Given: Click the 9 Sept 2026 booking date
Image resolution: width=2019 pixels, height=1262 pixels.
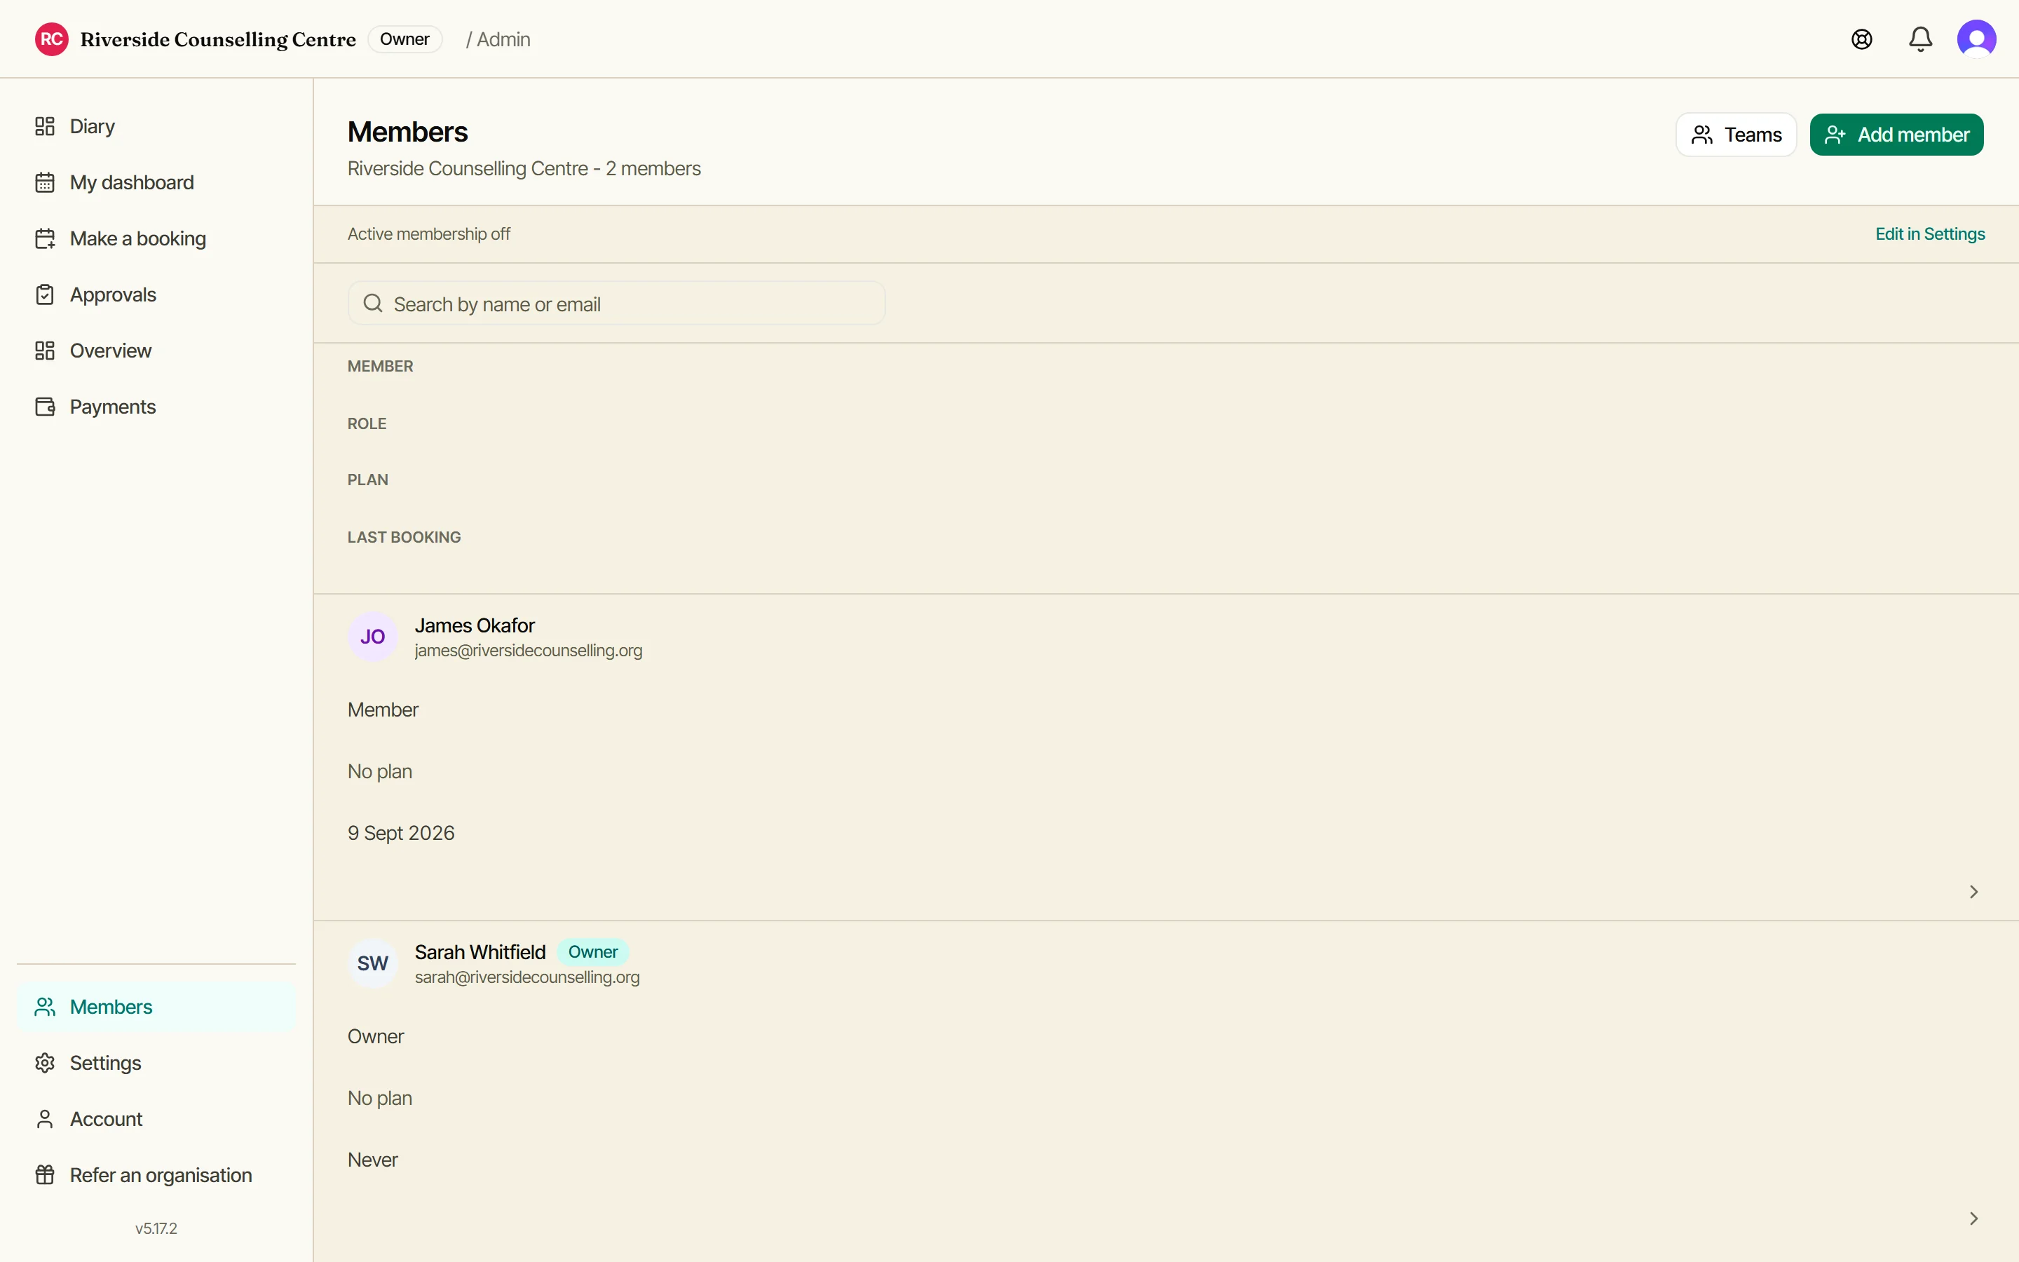Looking at the screenshot, I should pos(401,833).
